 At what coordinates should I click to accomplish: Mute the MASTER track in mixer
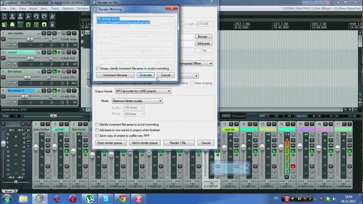(x=24, y=124)
